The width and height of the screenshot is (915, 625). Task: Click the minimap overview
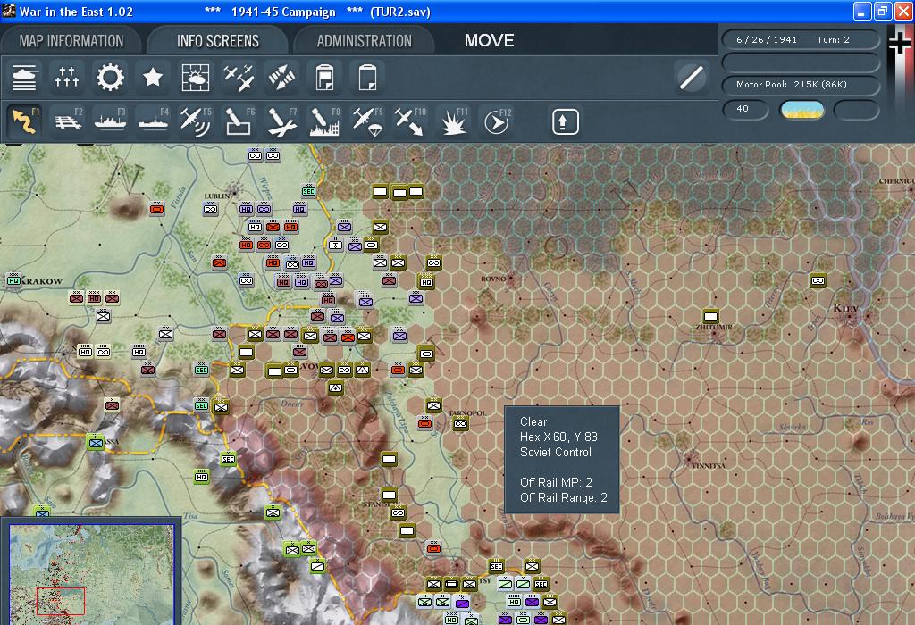point(92,574)
